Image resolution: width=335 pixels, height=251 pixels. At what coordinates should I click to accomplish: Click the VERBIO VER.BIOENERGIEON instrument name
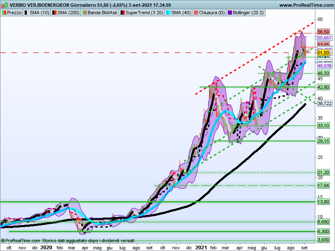pyautogui.click(x=39, y=5)
